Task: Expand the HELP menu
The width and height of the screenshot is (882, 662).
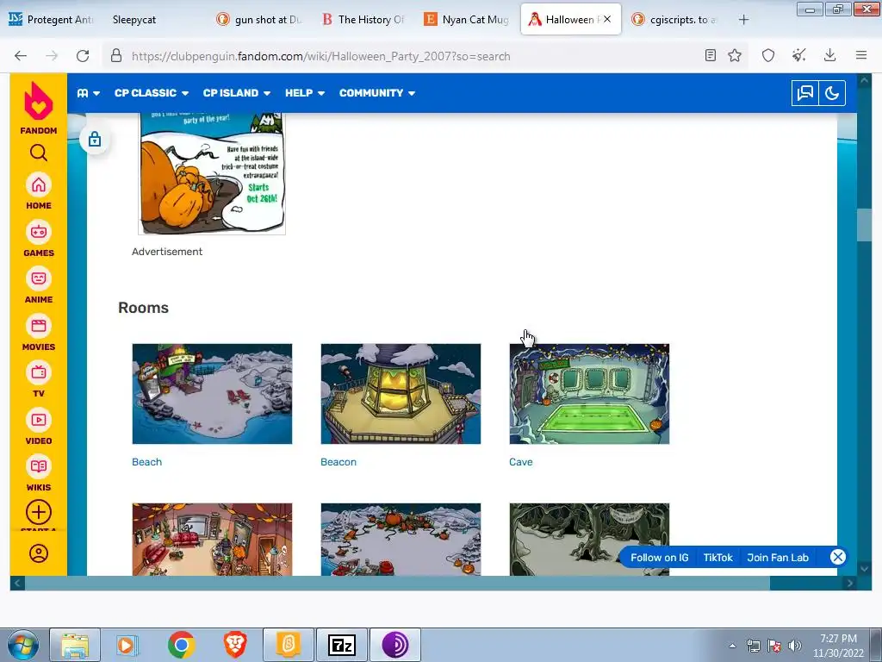Action: [x=305, y=93]
